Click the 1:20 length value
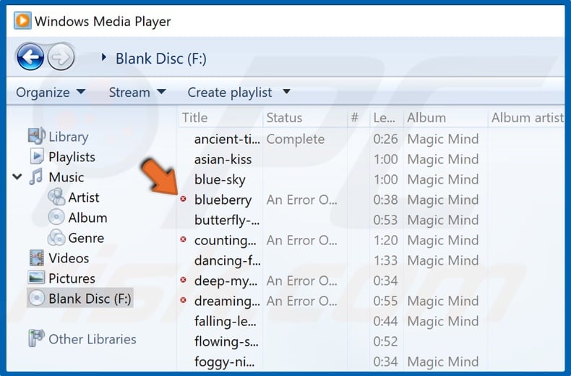Viewport: 571px width, 376px height. [x=385, y=240]
